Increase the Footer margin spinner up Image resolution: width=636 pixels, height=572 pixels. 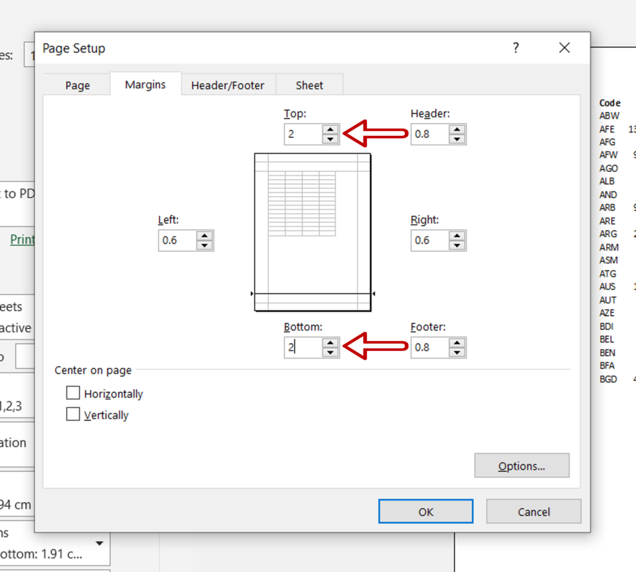click(x=457, y=343)
